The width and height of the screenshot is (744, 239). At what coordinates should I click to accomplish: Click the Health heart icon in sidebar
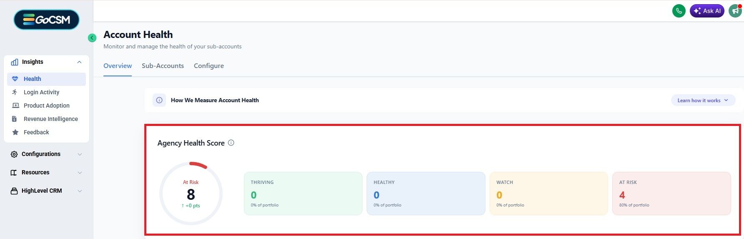coord(15,79)
